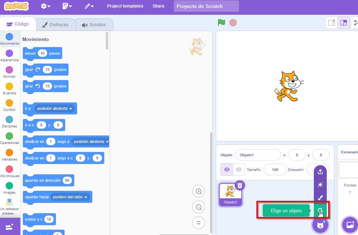Select the Objeto1 sprite thumbnail
Image resolution: width=358 pixels, height=235 pixels.
pos(231,195)
